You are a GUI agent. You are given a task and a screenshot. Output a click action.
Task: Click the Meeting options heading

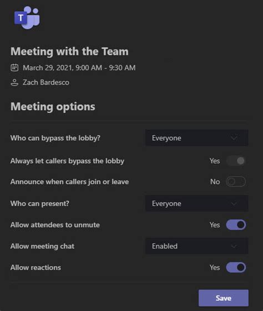[x=53, y=107]
